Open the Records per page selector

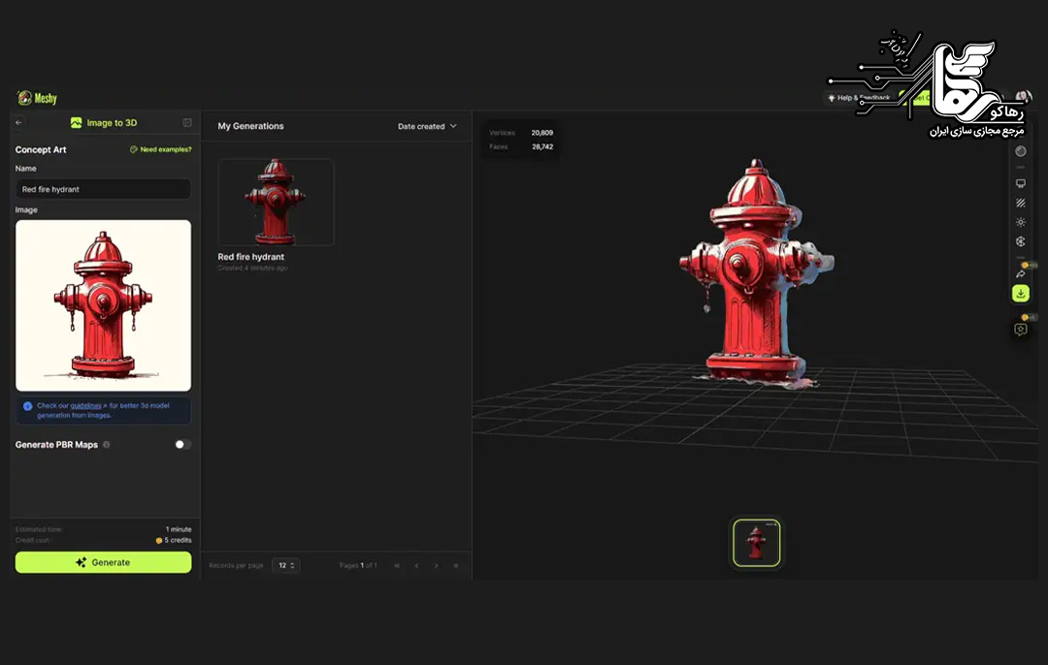[285, 565]
